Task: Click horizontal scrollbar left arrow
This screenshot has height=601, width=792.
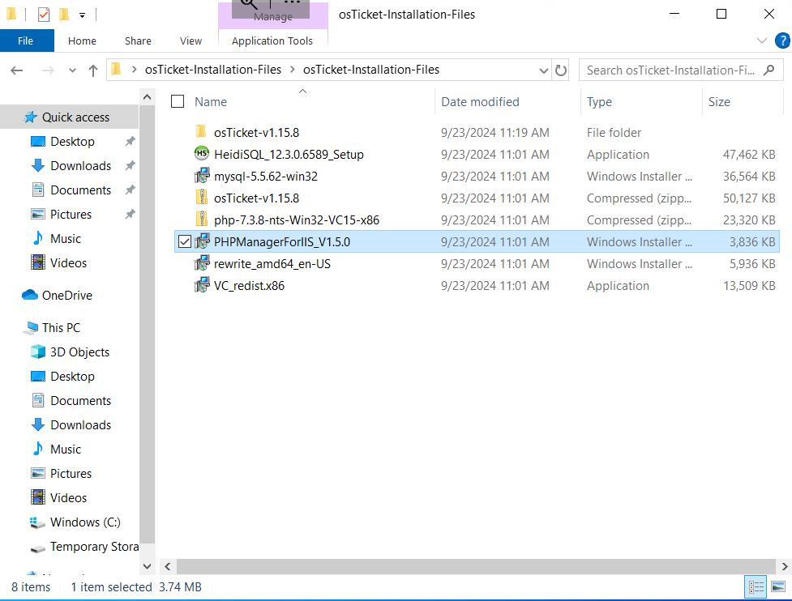Action: coord(168,566)
